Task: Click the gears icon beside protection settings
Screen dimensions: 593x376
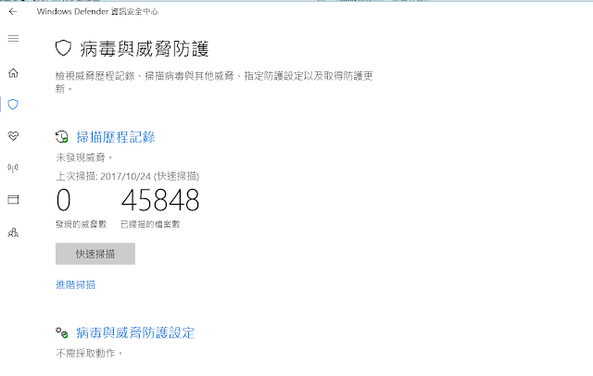Action: [x=62, y=332]
